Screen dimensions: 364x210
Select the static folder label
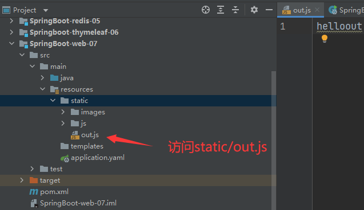tap(79, 101)
